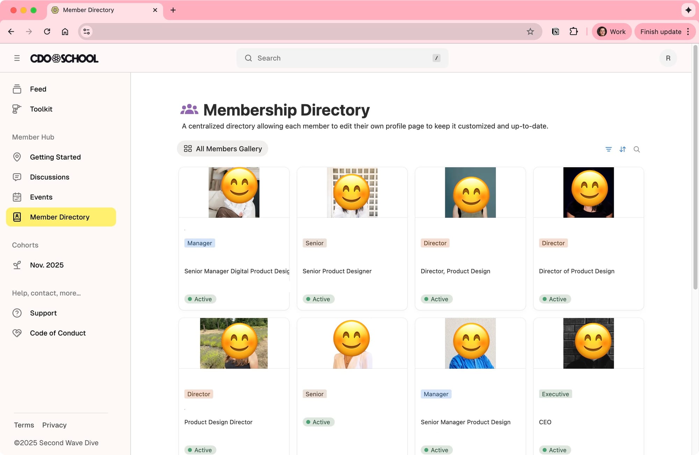Open the Gemini sparkle icon top right
The width and height of the screenshot is (699, 455).
coord(688,10)
